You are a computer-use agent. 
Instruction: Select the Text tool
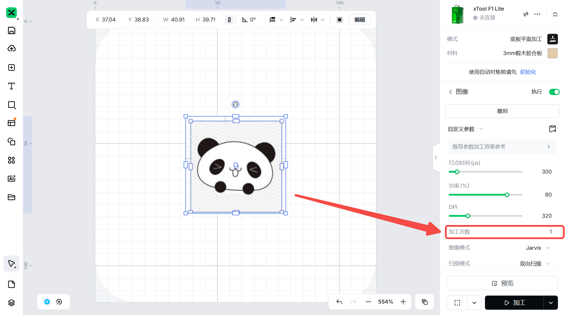(11, 86)
